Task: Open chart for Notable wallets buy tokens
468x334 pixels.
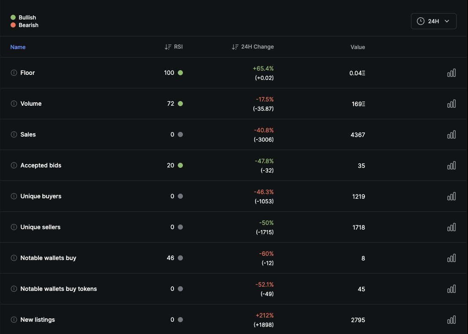Action: tap(452, 289)
